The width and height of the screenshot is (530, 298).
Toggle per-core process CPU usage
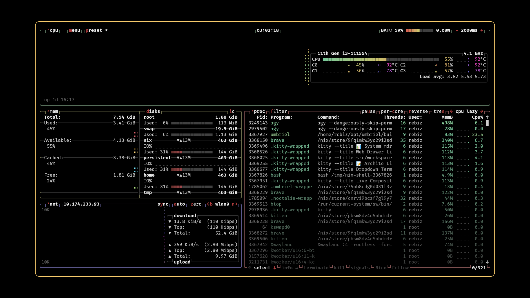click(392, 111)
